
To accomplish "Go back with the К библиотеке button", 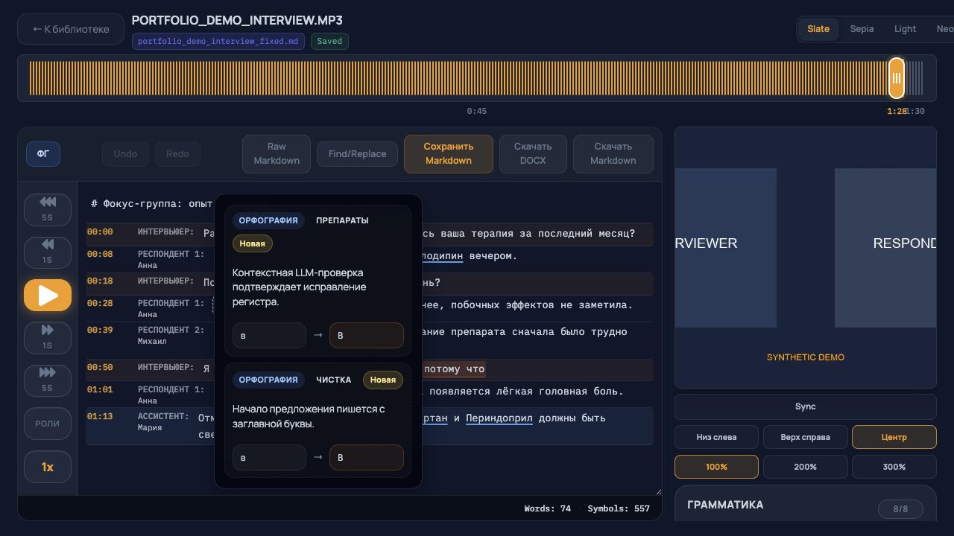I will click(x=71, y=29).
